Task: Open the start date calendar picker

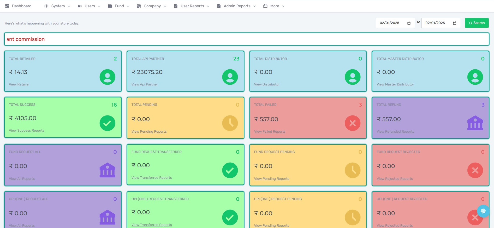Action: (409, 23)
